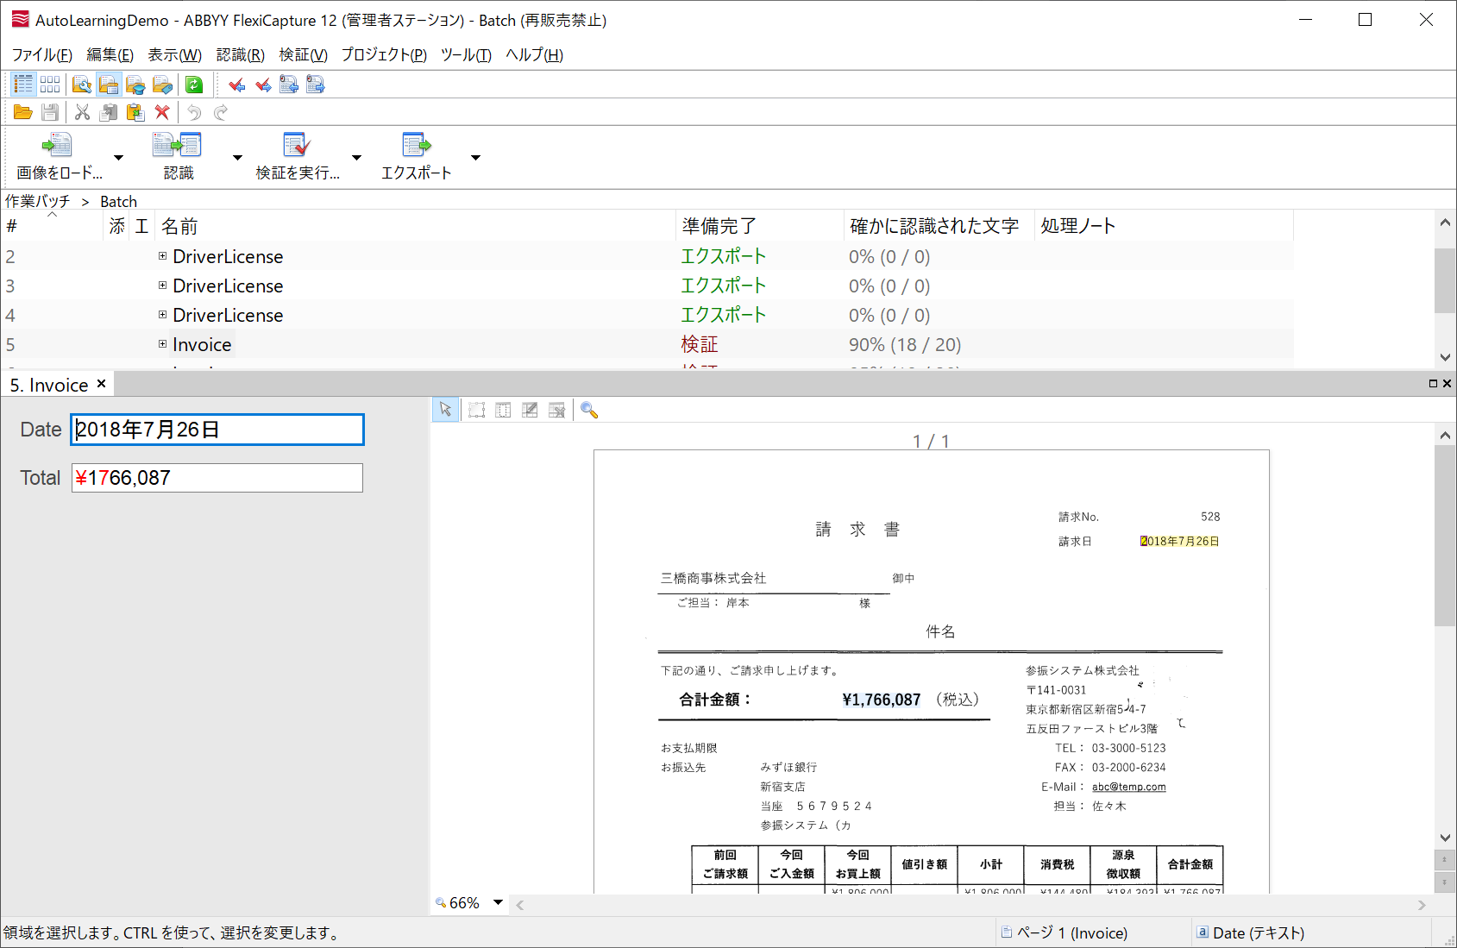Click the red checkmark with right arrow
Screen dimensions: 1457x948
pos(263,85)
